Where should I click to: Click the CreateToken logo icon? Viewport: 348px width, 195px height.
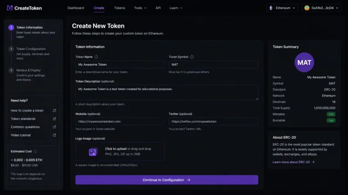(x=10, y=8)
